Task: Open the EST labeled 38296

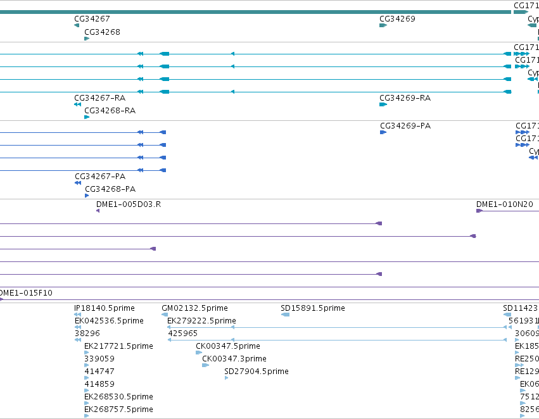Action: (x=87, y=334)
